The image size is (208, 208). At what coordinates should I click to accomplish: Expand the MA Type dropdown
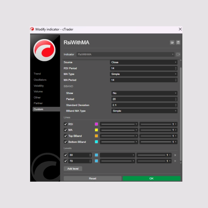[144, 74]
